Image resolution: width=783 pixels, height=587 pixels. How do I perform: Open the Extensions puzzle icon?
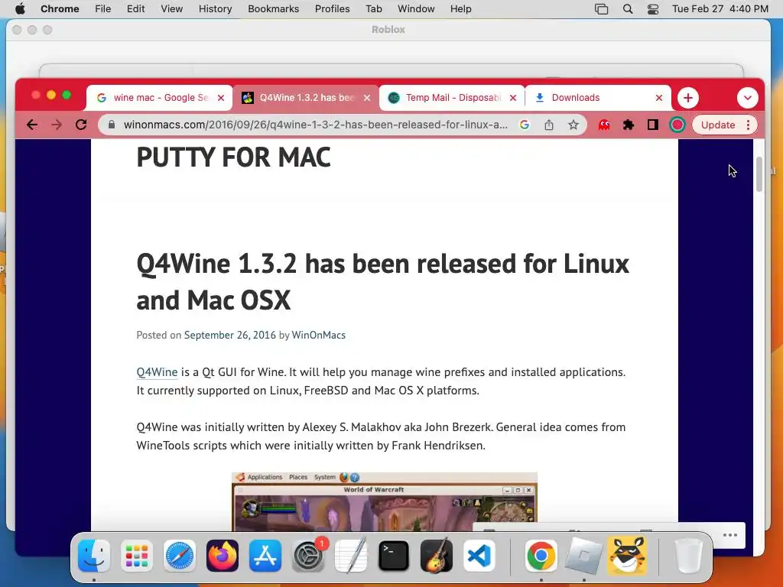(x=629, y=125)
